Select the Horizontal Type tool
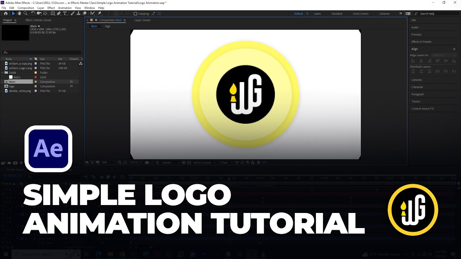Screen dimensions: 461x259 pyautogui.click(x=65, y=13)
